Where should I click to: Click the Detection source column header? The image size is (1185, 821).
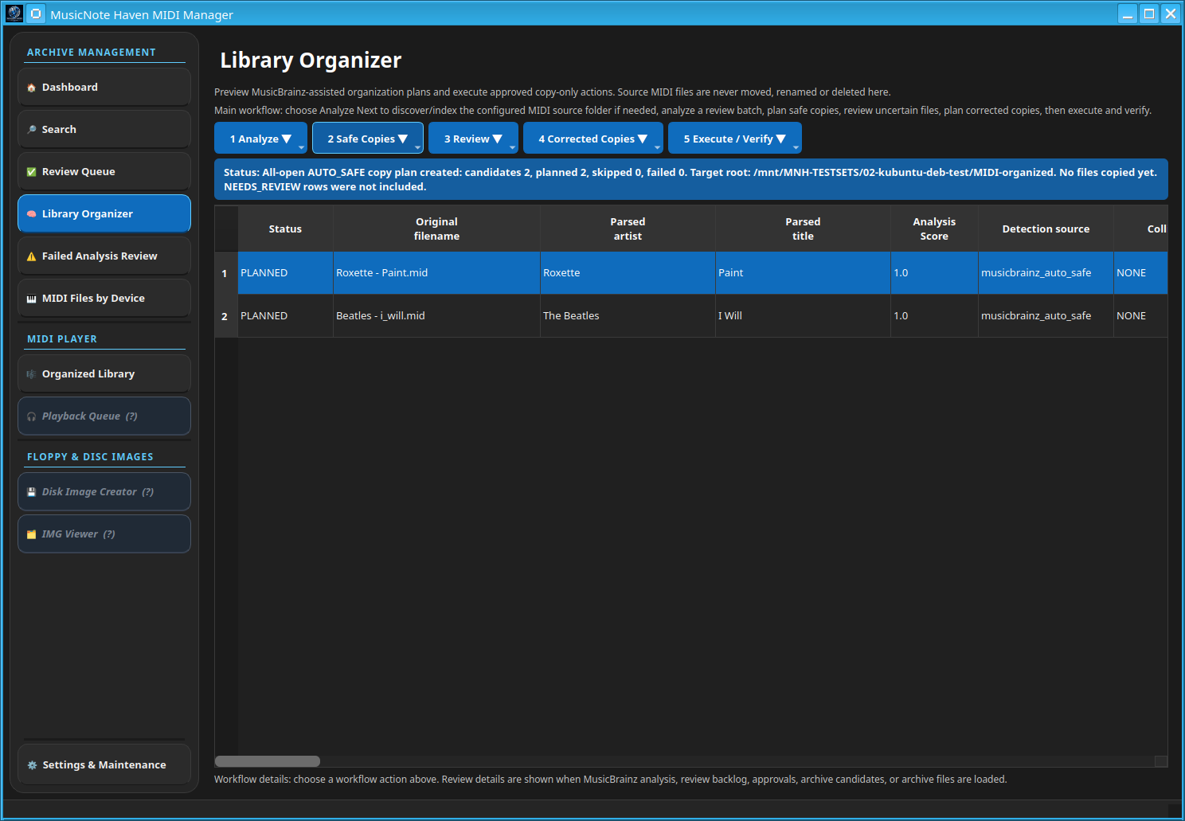[1046, 229]
